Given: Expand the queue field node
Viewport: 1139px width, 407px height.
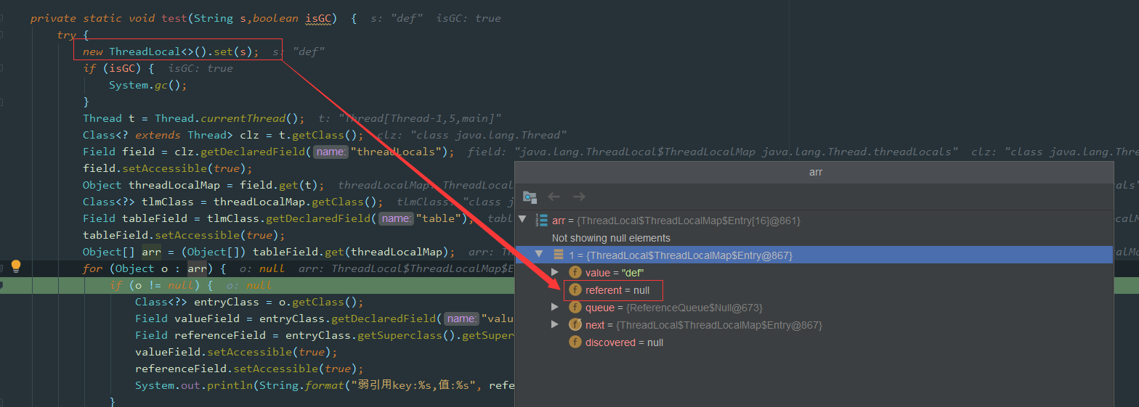Looking at the screenshot, I should tap(555, 308).
